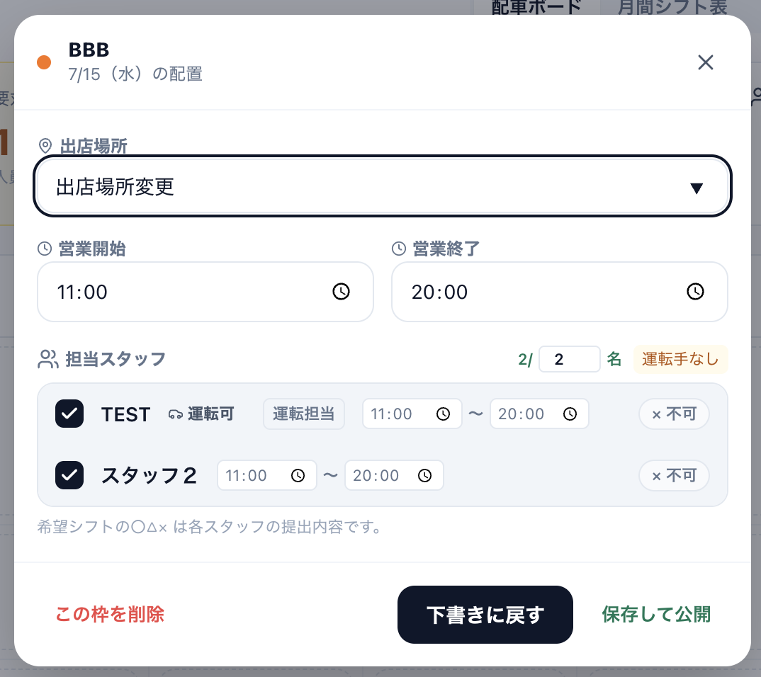Screen dimensions: 761x677
Task: Click 保存して公開 link
Action: [656, 615]
